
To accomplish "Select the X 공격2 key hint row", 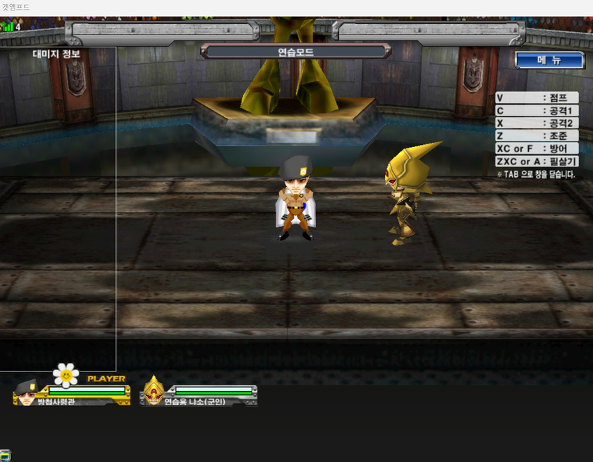I will pyautogui.click(x=536, y=123).
